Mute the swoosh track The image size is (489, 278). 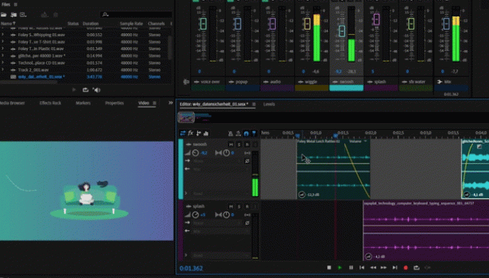(x=231, y=145)
